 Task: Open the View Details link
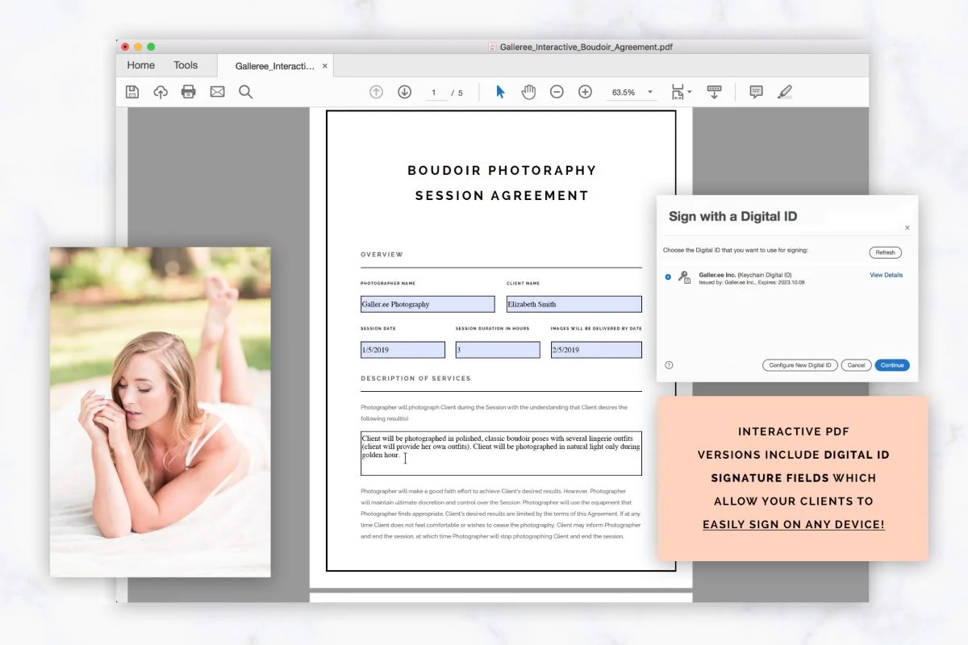coord(886,275)
